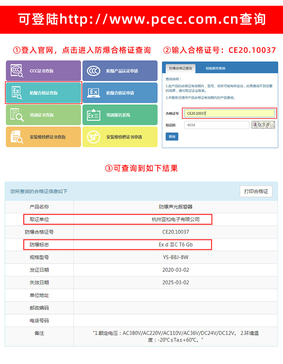Open the 培训报名系统 tile label
Image resolution: width=283 pixels, height=364 pixels.
(118, 115)
